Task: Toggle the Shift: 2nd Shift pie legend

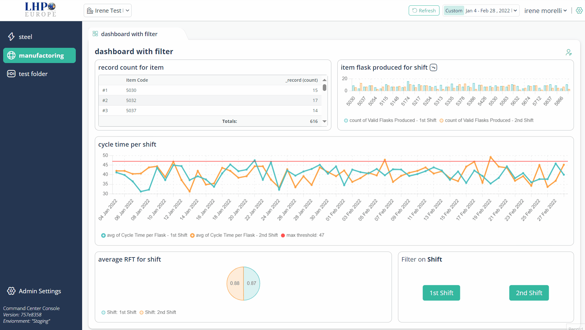Action: (x=158, y=312)
